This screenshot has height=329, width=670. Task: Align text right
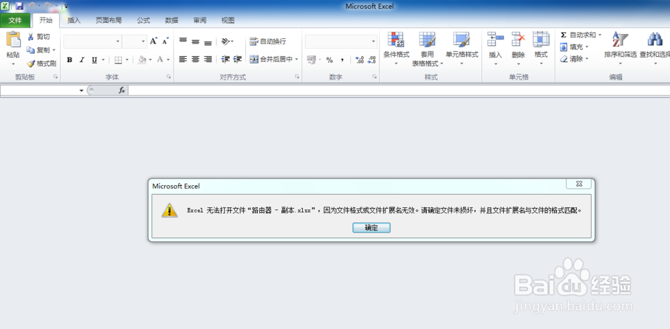[208, 60]
